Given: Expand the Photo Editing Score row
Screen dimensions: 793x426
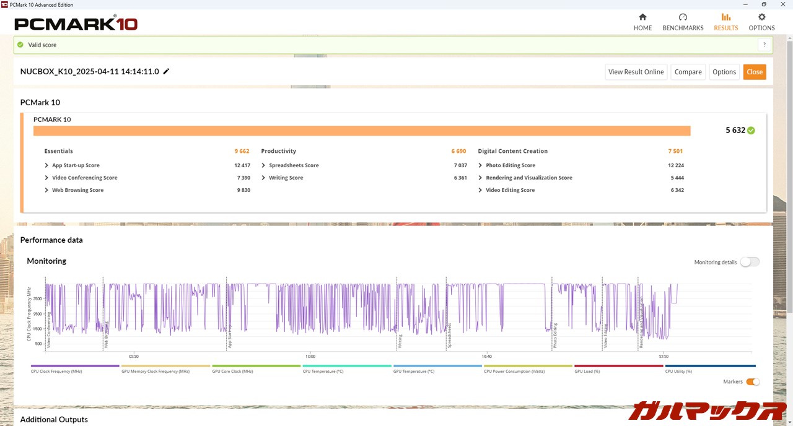Looking at the screenshot, I should [x=480, y=165].
